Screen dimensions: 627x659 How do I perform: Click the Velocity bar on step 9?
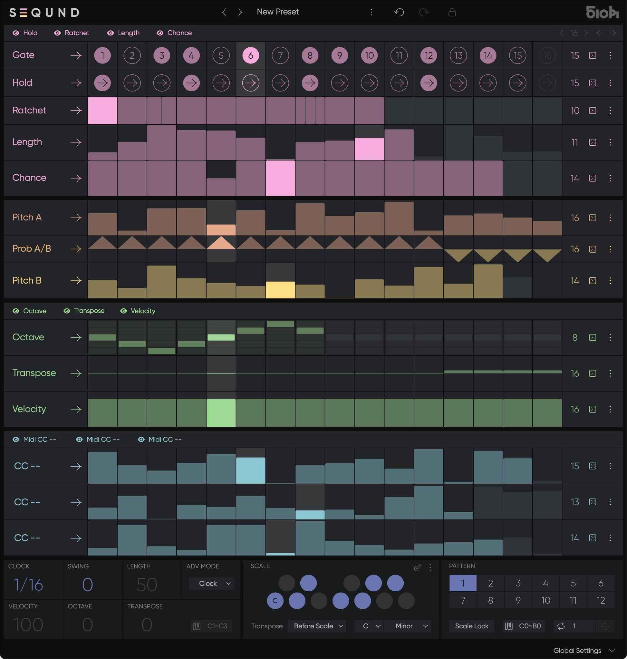pyautogui.click(x=340, y=413)
